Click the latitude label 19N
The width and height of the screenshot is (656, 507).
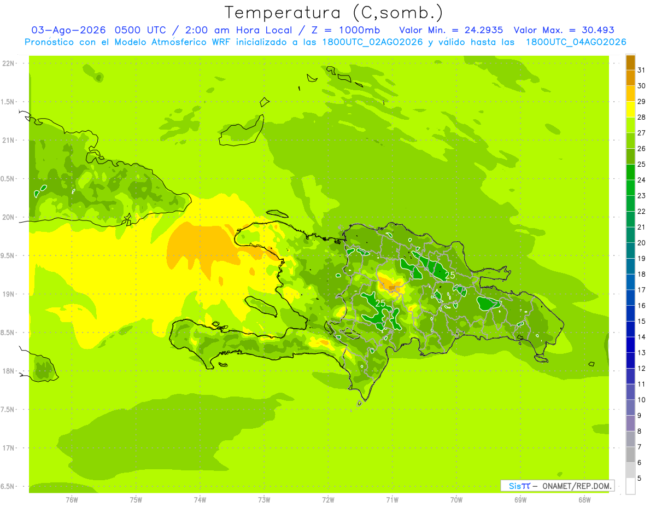[8, 294]
